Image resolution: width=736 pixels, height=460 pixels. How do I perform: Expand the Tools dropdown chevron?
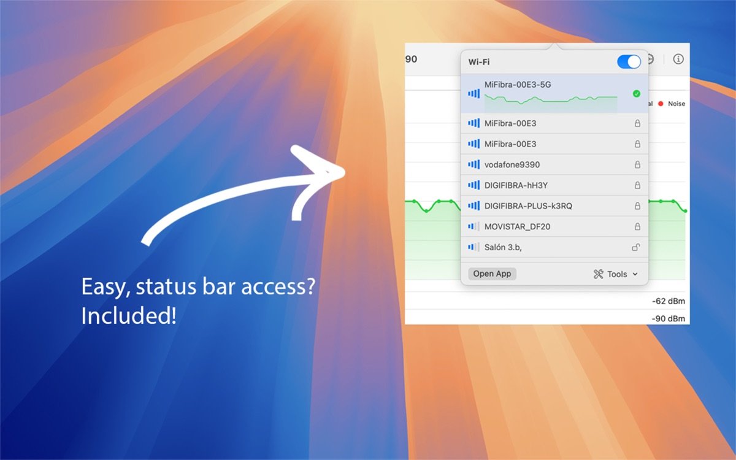[635, 274]
